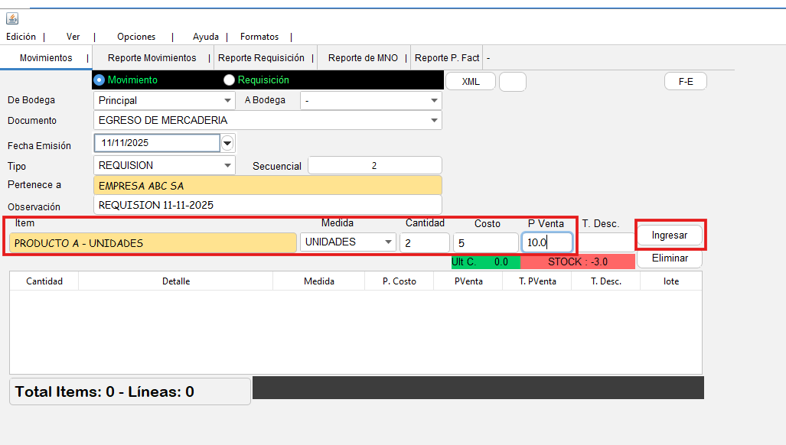The width and height of the screenshot is (786, 445).
Task: Open the Documento combo box
Action: click(x=434, y=120)
